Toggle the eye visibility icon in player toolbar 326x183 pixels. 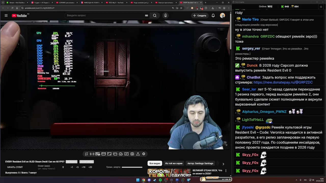tap(98, 154)
